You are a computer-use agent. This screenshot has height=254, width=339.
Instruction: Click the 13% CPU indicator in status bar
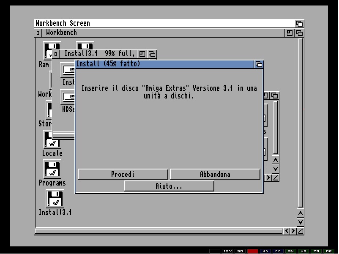(227, 251)
